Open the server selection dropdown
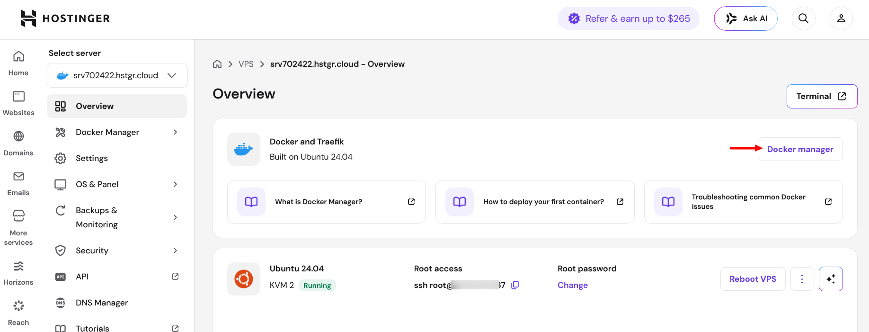The height and width of the screenshot is (332, 869). pos(117,75)
